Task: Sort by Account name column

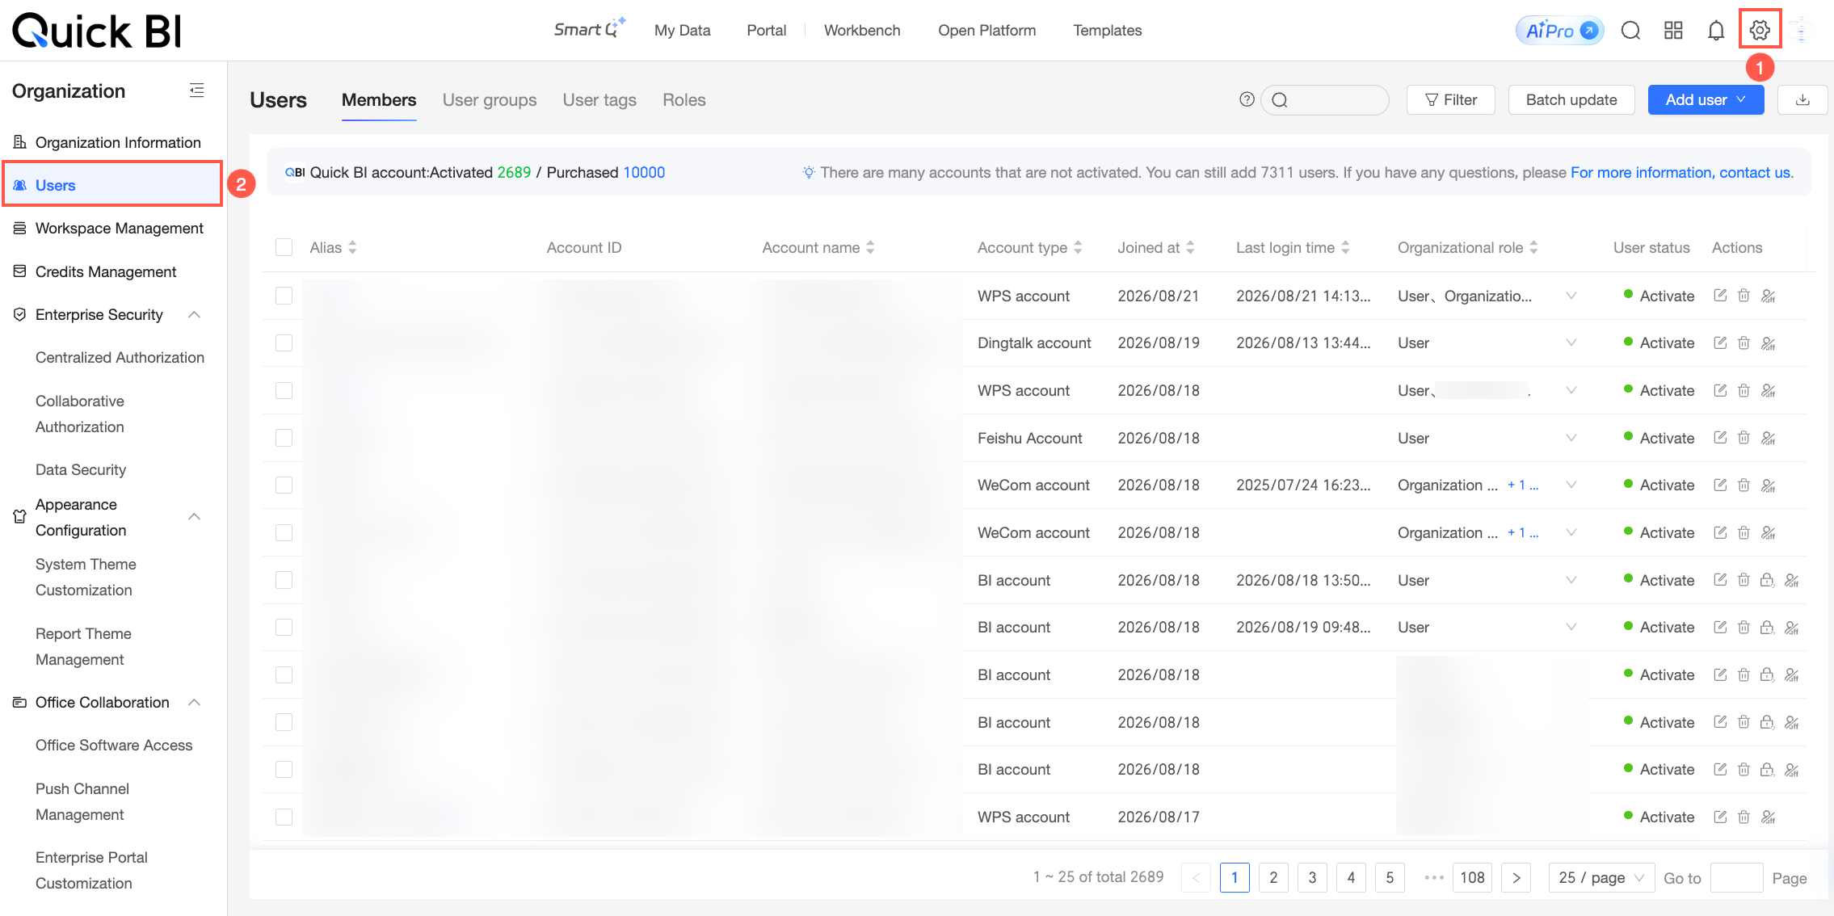Action: pyautogui.click(x=870, y=247)
